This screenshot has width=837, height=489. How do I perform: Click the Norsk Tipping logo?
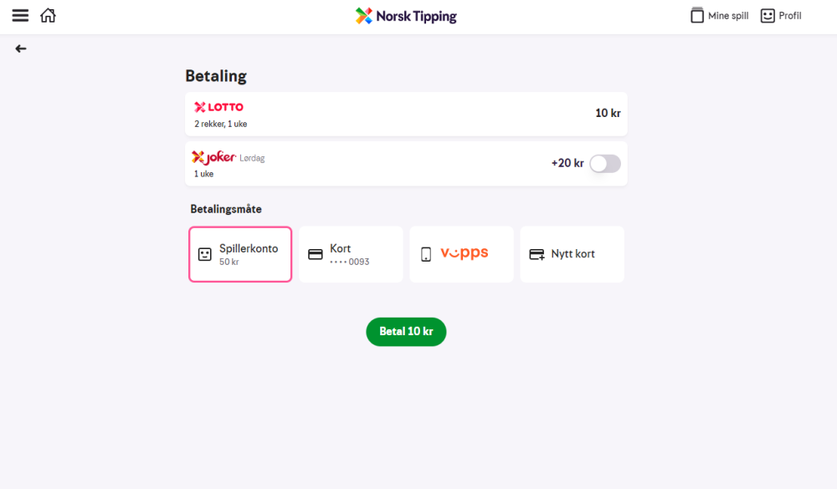406,16
